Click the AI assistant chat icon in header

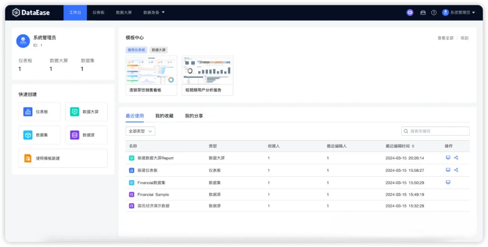pos(410,13)
